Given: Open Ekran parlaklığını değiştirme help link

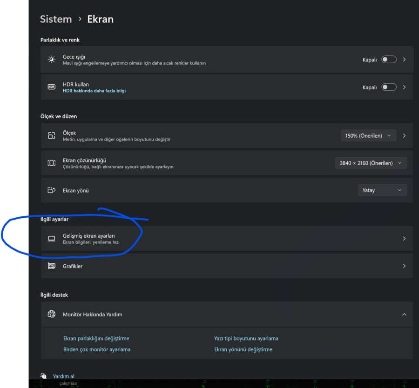Looking at the screenshot, I should pos(96,338).
